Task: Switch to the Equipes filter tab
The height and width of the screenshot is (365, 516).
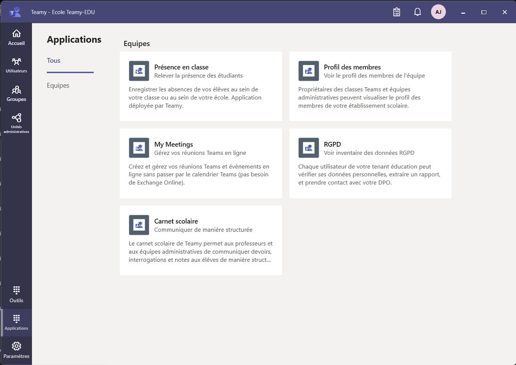Action: pyautogui.click(x=58, y=86)
